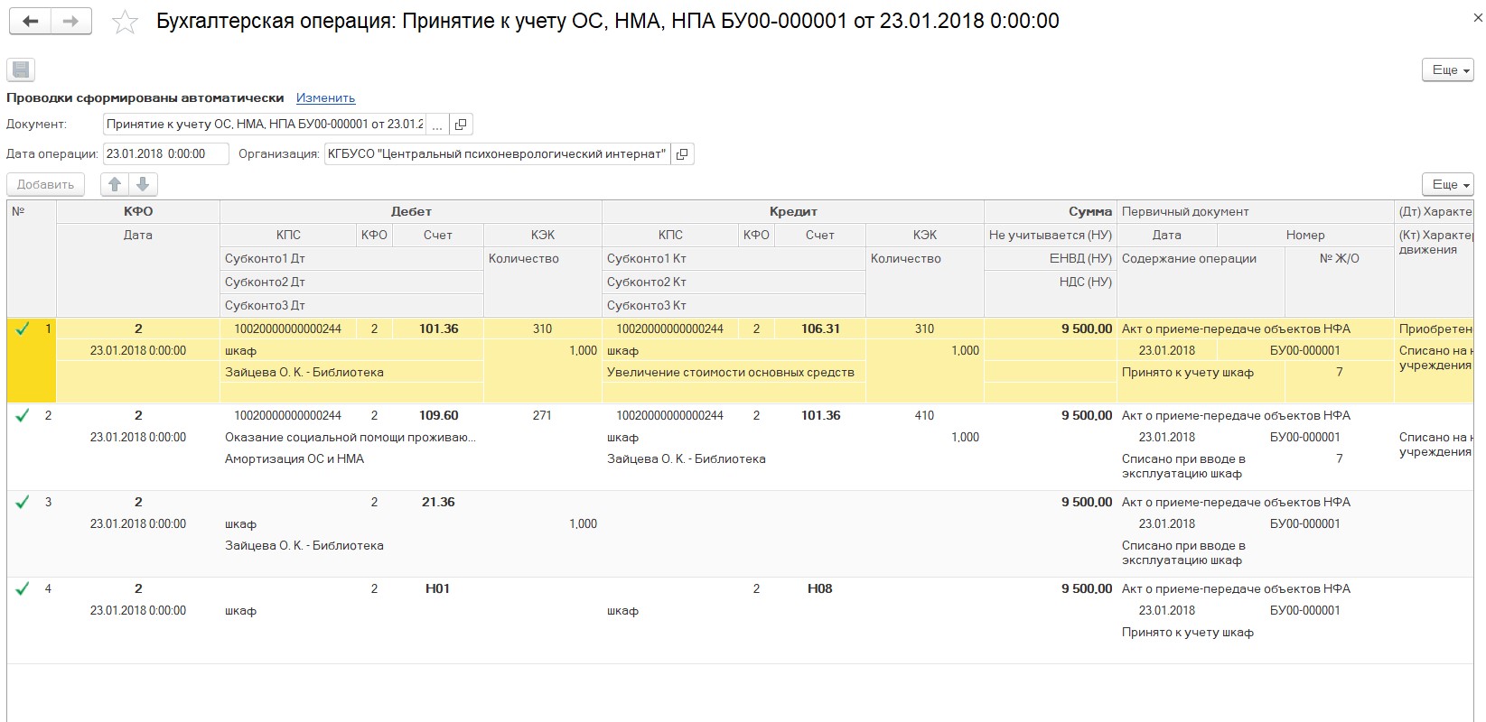
Task: Go back with the left arrow button
Action: click(x=30, y=22)
